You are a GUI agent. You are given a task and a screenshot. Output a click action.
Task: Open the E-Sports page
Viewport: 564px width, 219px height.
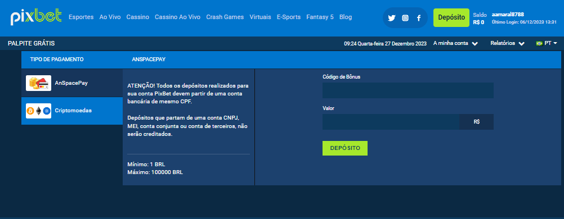pyautogui.click(x=289, y=17)
